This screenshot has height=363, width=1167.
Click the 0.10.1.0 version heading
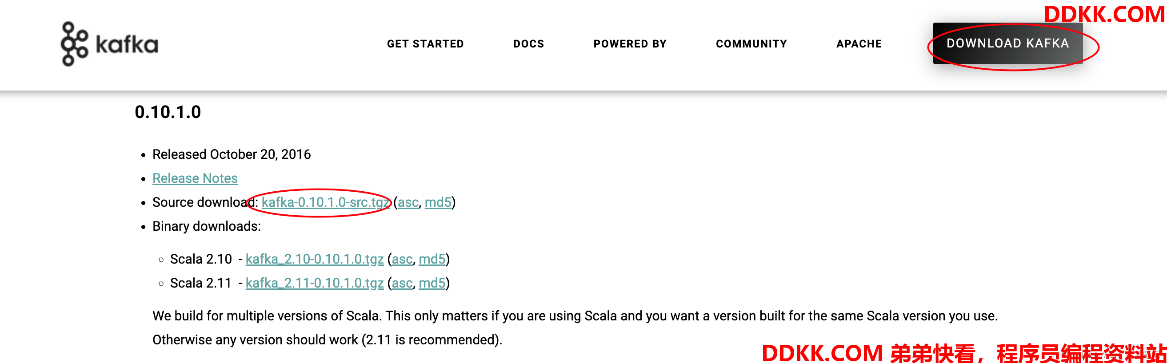point(168,112)
